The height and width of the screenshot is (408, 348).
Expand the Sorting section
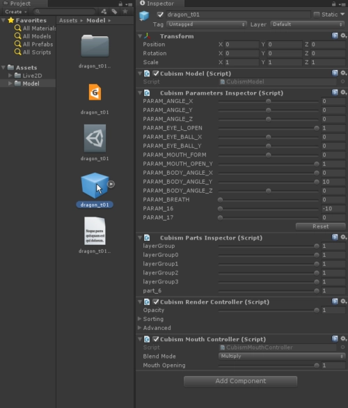point(140,319)
